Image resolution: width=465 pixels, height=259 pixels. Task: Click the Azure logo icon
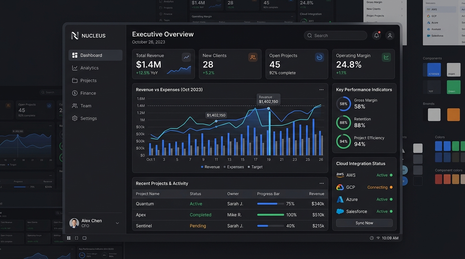point(340,199)
